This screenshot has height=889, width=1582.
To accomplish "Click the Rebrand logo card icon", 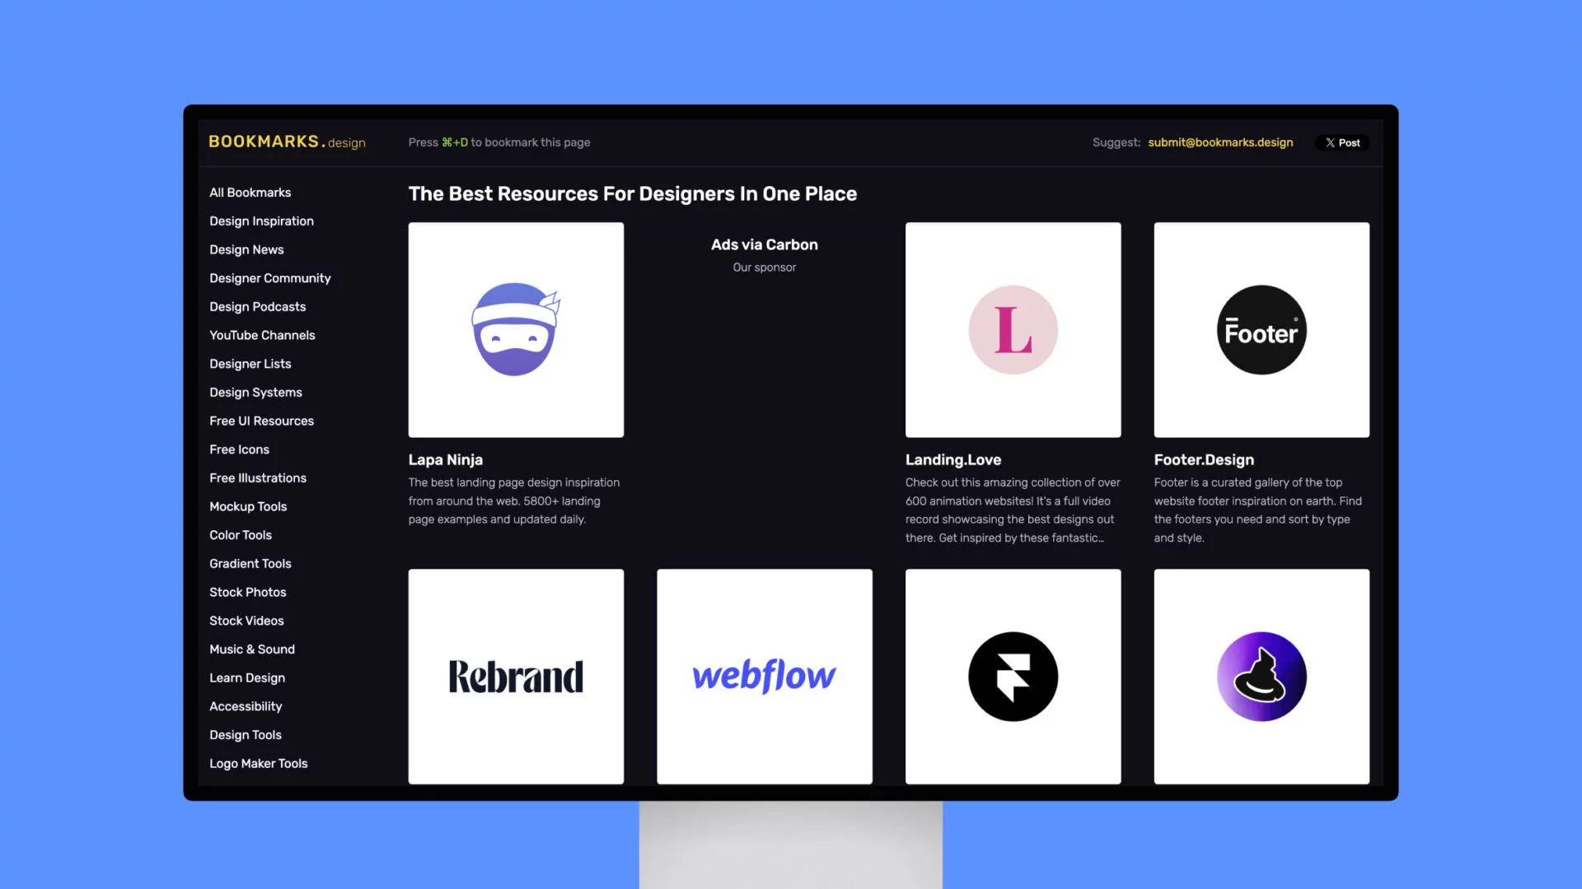I will tap(515, 677).
